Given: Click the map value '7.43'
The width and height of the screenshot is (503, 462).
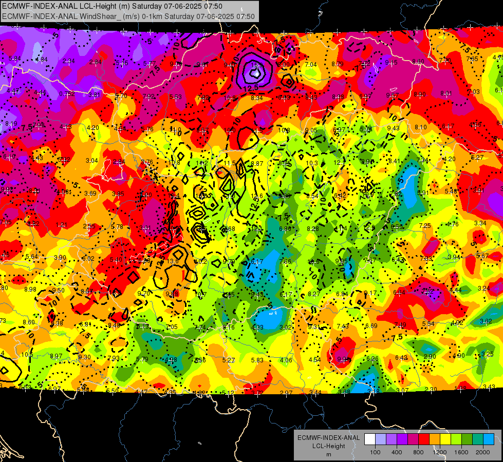Looking at the screenshot, I should (x=343, y=326).
